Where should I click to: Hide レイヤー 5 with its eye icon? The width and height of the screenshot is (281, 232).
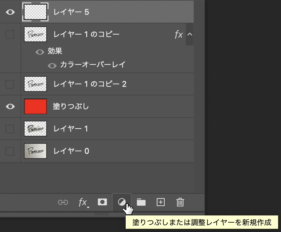(10, 12)
